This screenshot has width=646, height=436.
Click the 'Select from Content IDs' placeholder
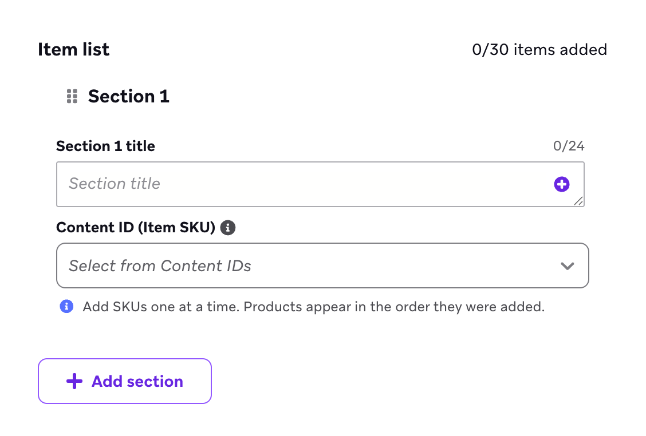pyautogui.click(x=160, y=266)
